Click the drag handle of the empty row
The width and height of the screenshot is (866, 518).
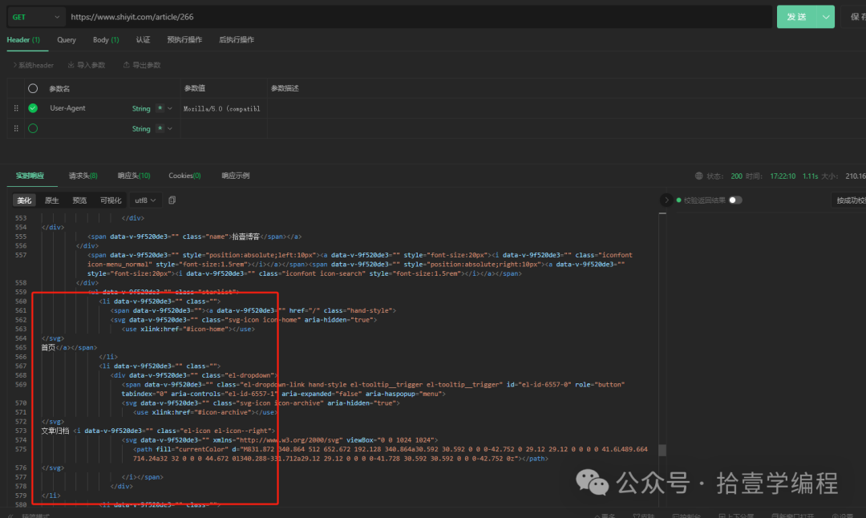(x=16, y=128)
